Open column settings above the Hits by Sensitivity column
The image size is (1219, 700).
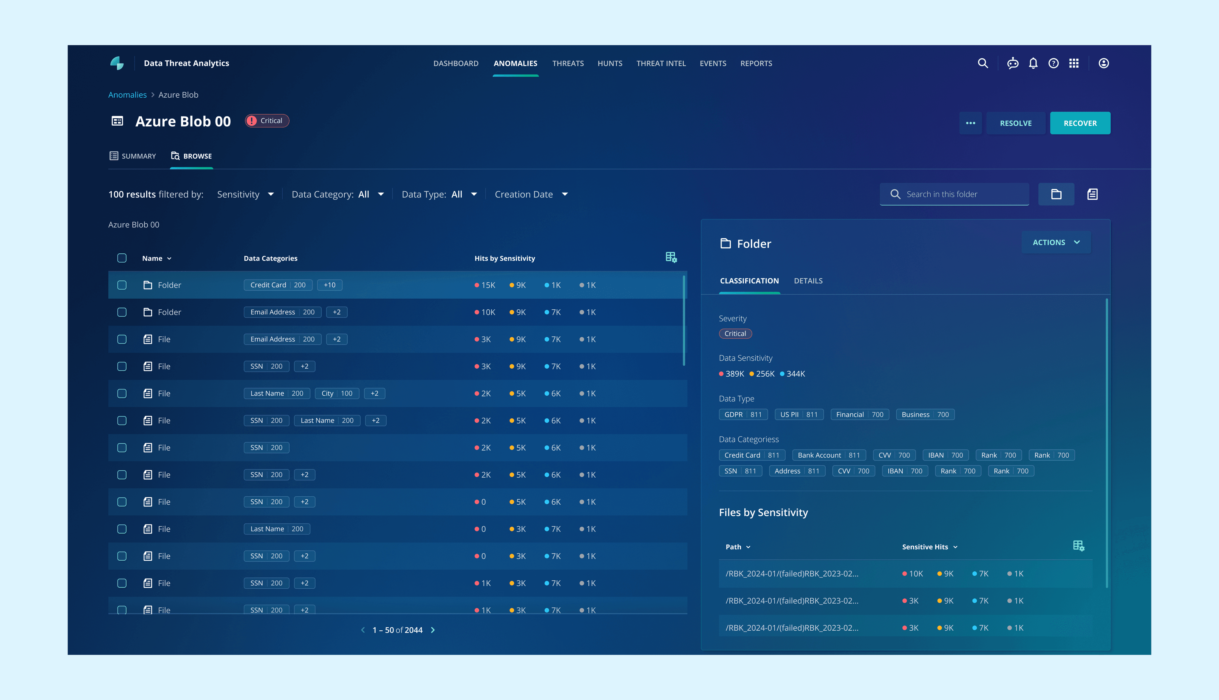671,258
